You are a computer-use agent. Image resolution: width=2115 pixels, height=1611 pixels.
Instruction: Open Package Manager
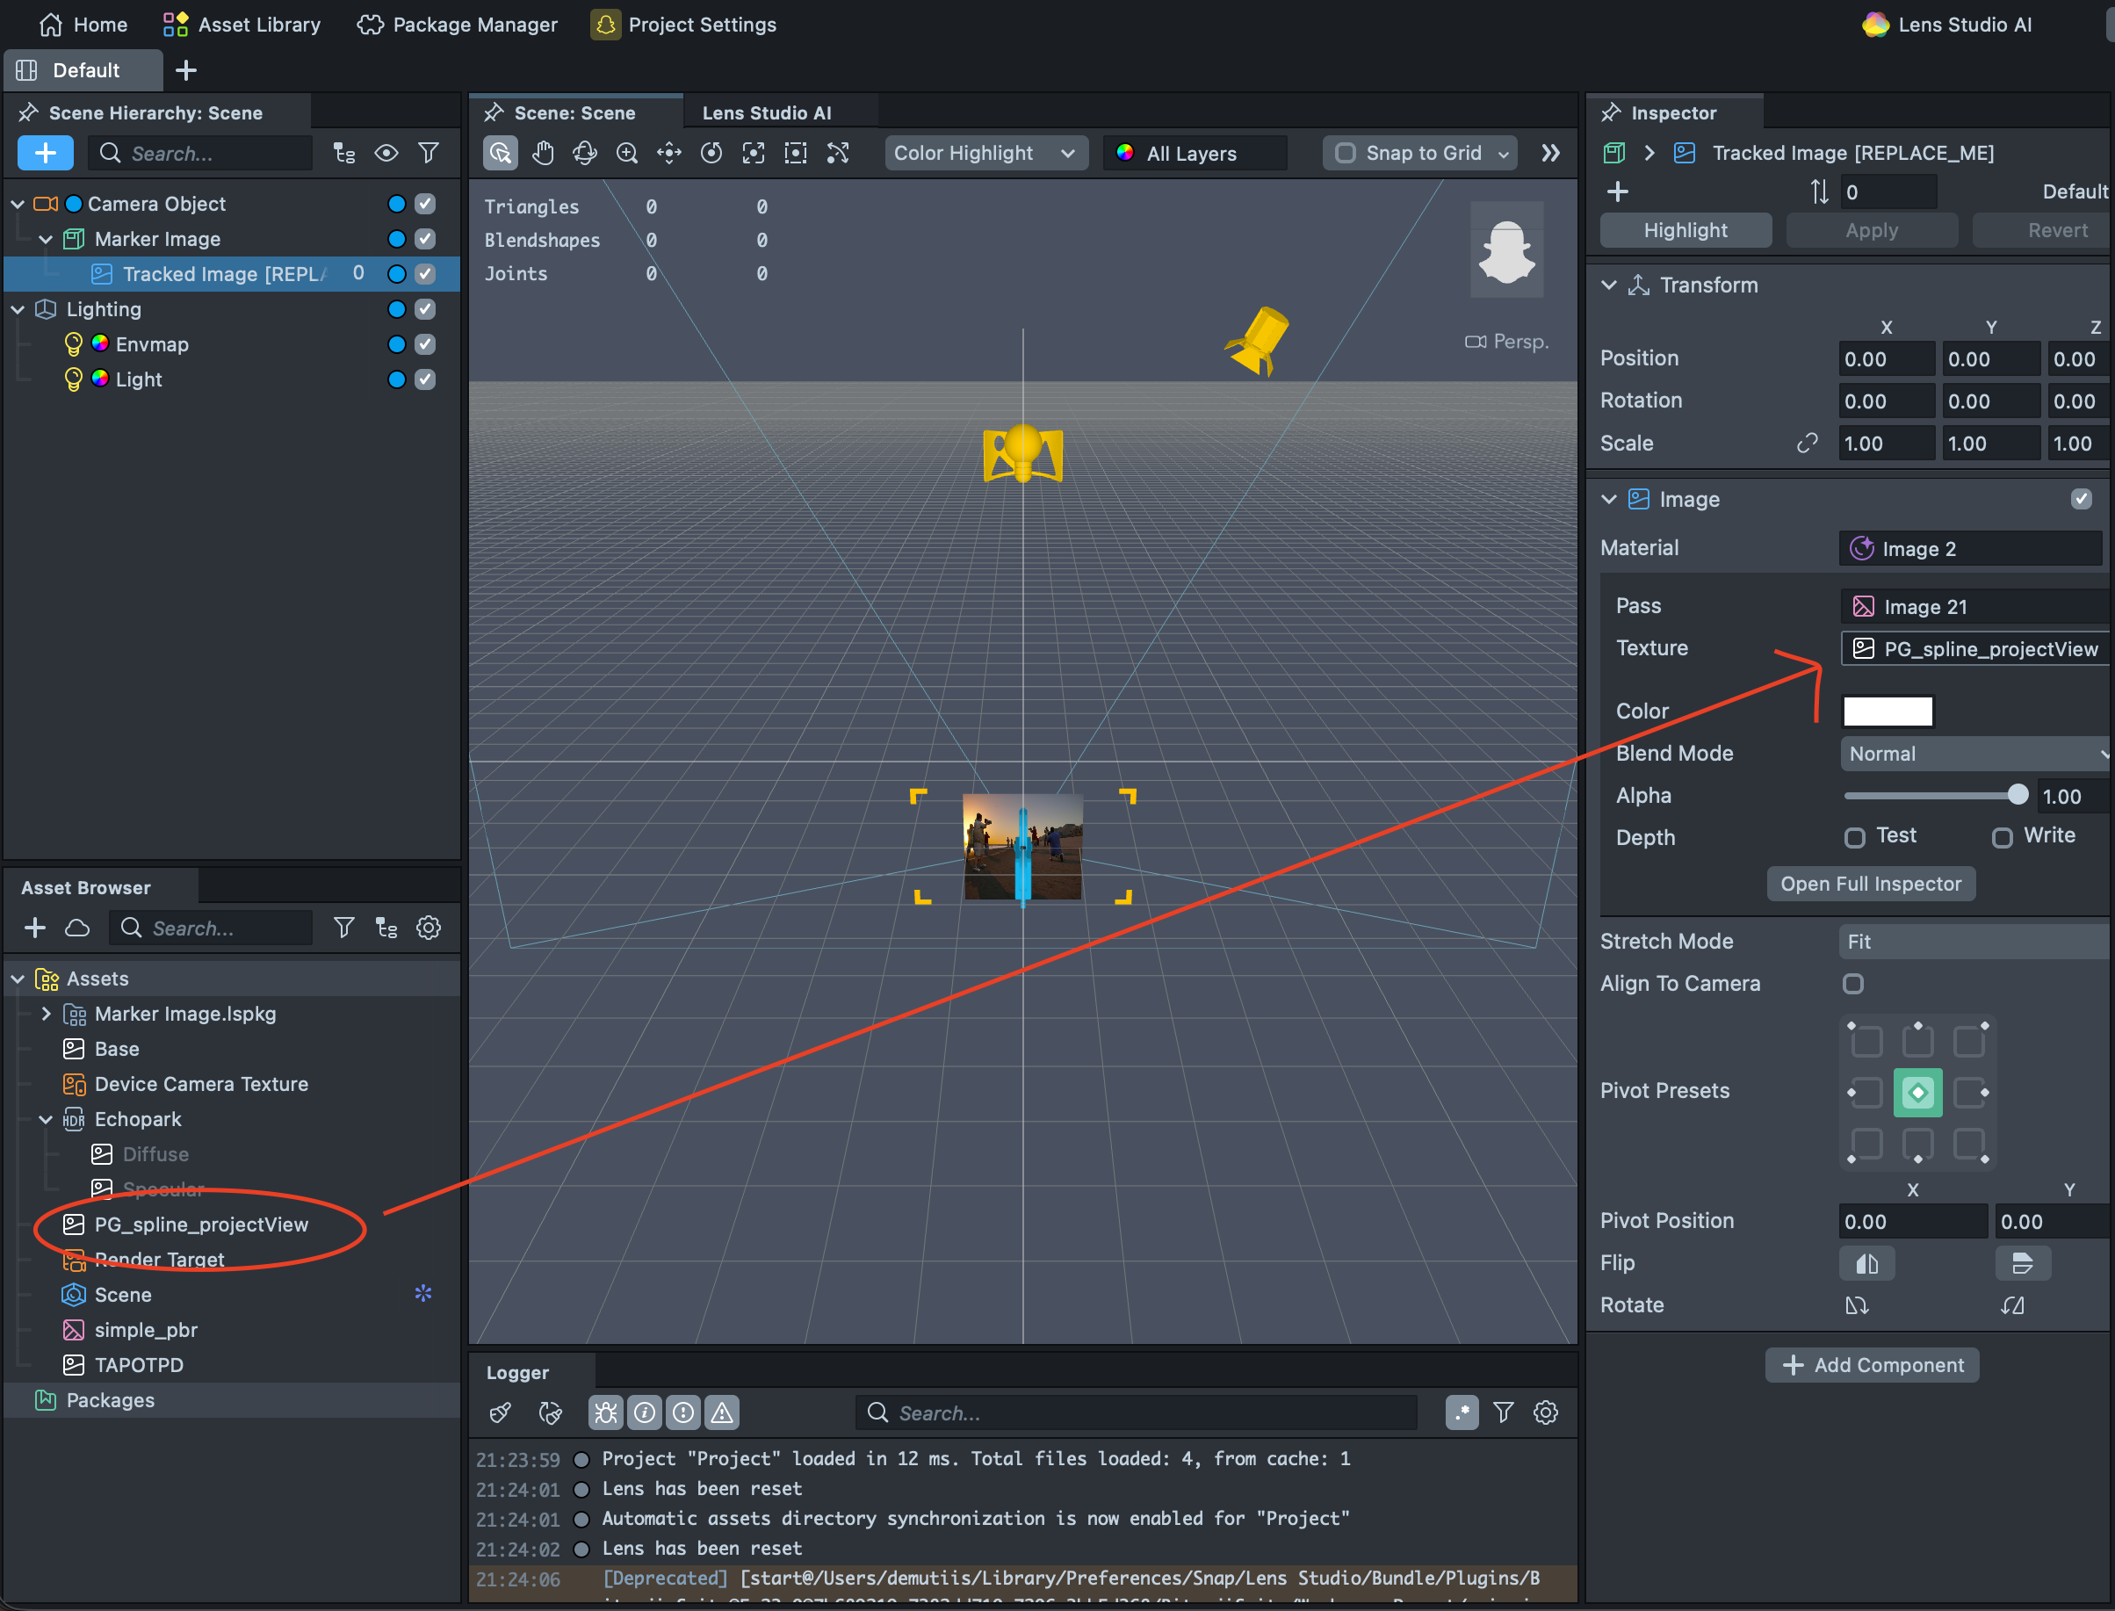point(457,25)
